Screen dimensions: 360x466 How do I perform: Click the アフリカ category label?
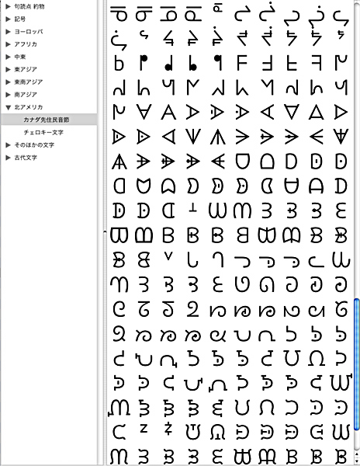pos(26,44)
